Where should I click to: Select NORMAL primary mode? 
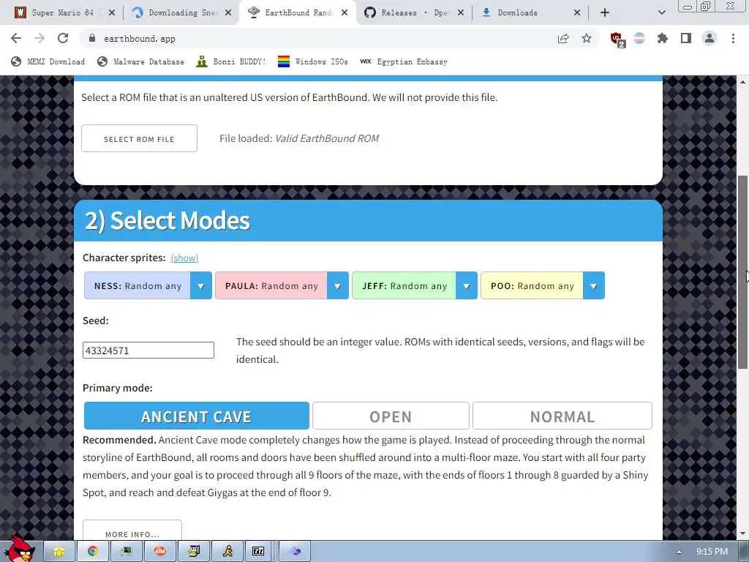[x=562, y=416]
